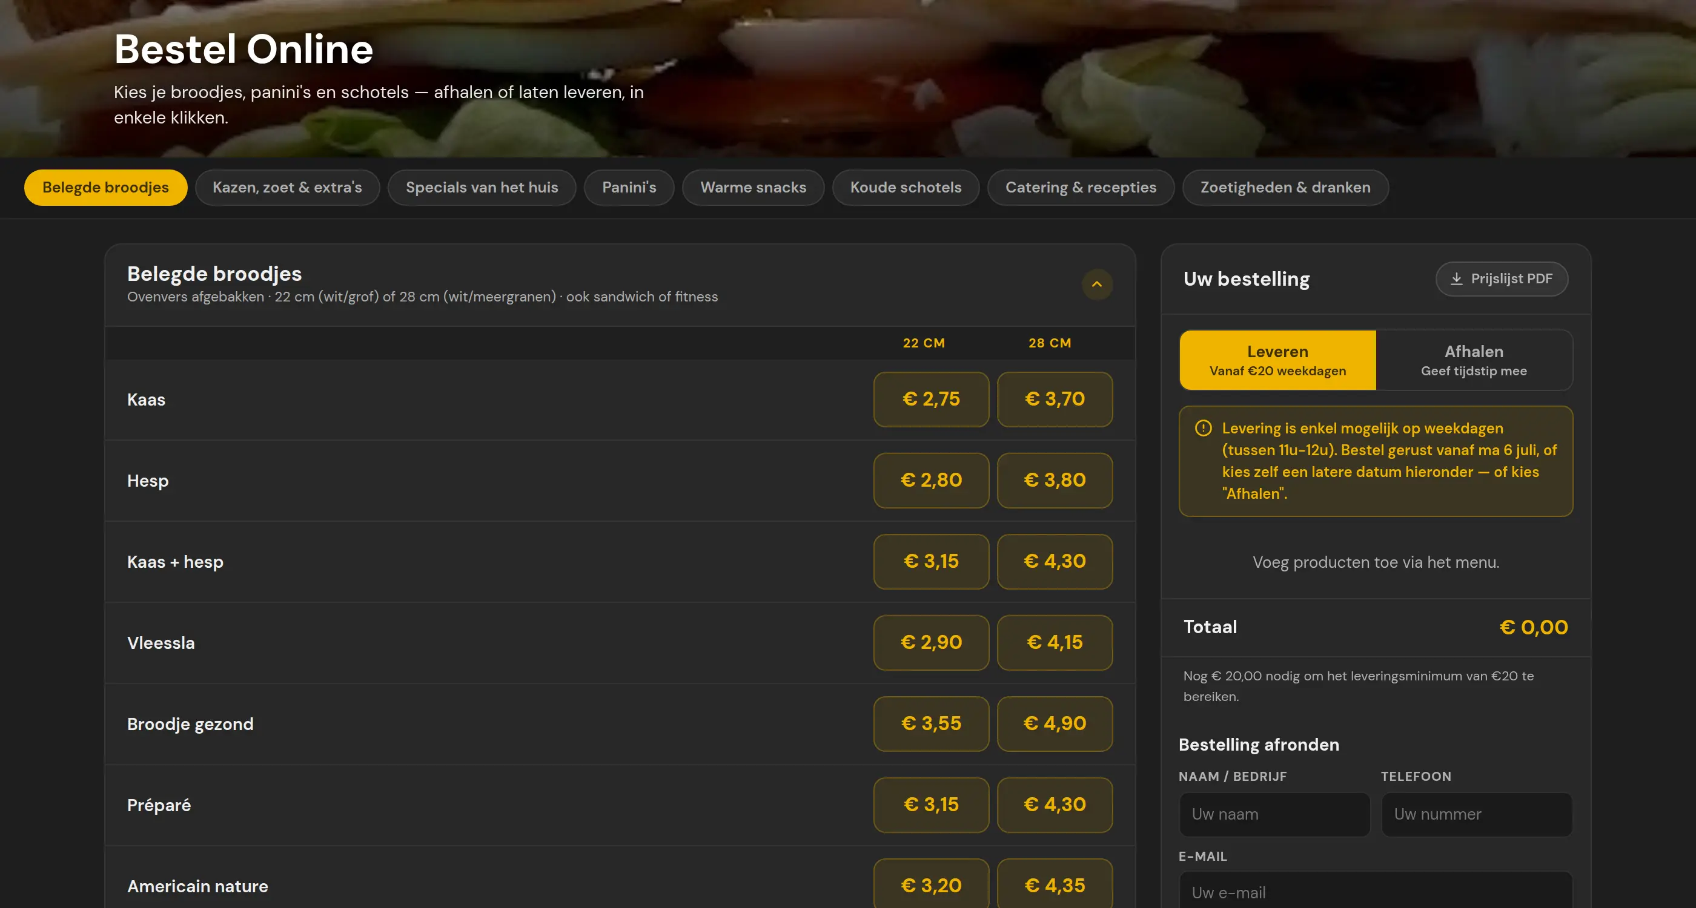
Task: Add Hesp 22 cm for € 2,80
Action: [x=931, y=480]
